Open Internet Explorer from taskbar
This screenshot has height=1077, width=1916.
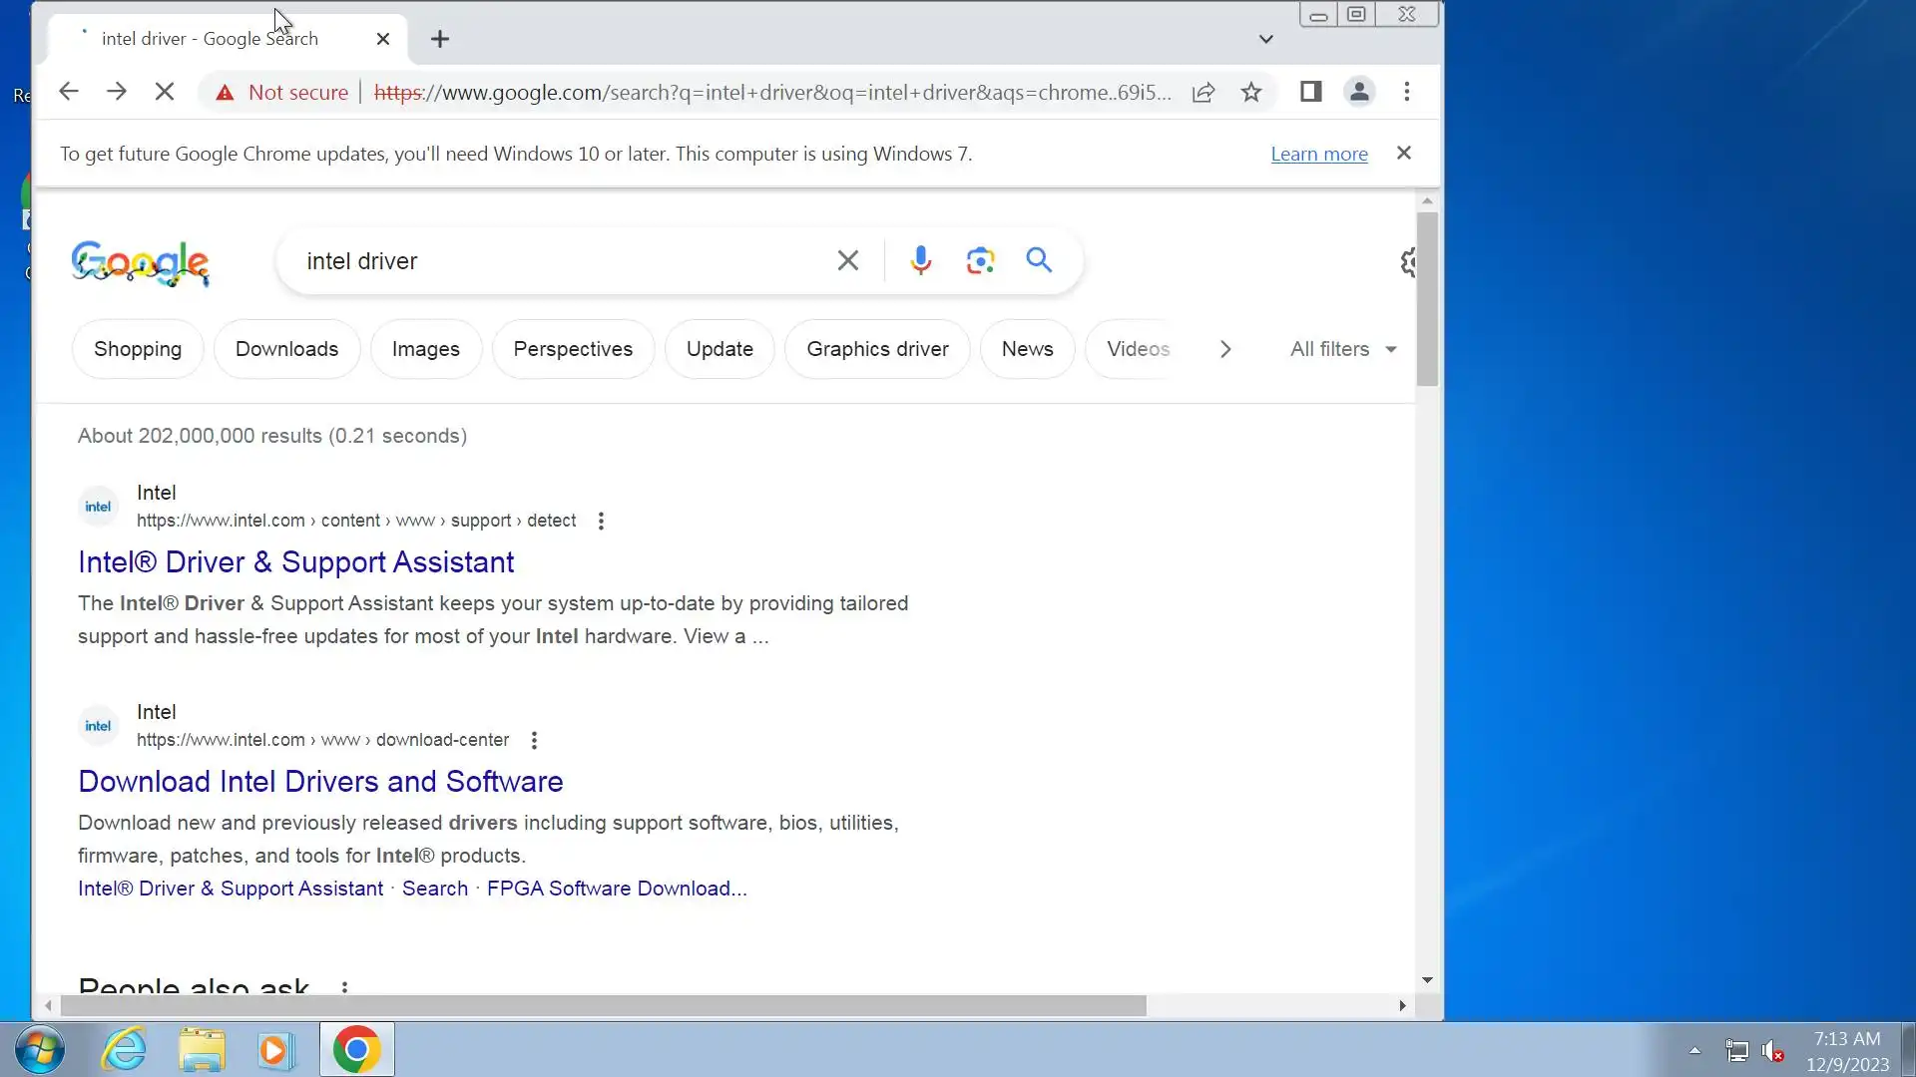click(124, 1050)
